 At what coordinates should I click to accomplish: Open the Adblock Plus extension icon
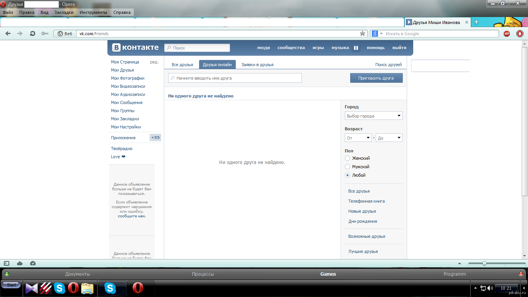tap(507, 34)
